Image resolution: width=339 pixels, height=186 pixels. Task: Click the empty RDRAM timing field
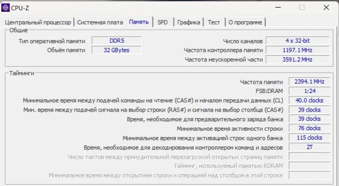coord(309,166)
